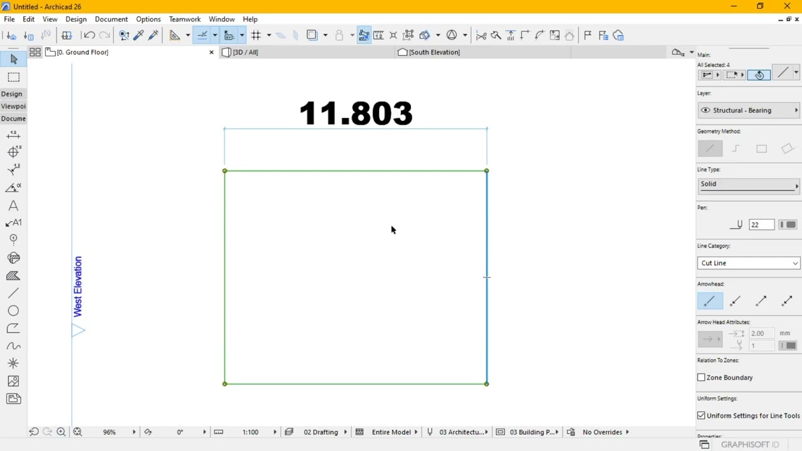Toggle Guide Lines snap button
The height and width of the screenshot is (451, 802).
tap(202, 35)
